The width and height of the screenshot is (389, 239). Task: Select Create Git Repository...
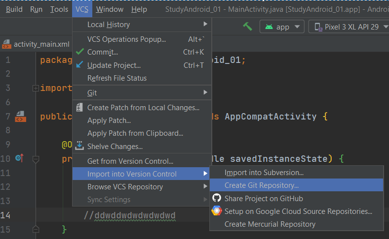click(297, 185)
